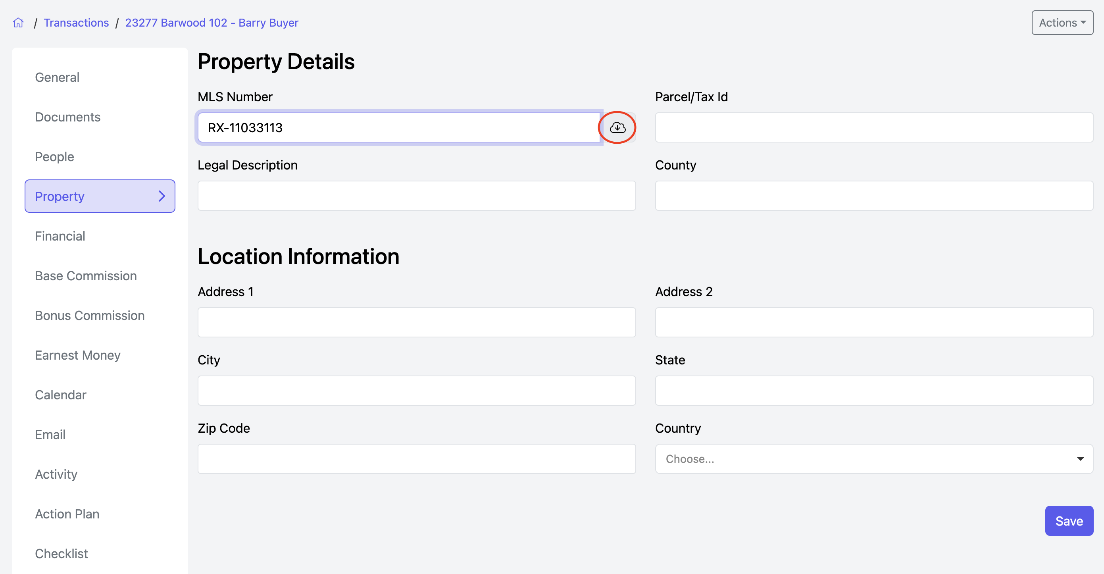The width and height of the screenshot is (1104, 574).
Task: Select the Address 1 input field
Action: click(x=416, y=322)
